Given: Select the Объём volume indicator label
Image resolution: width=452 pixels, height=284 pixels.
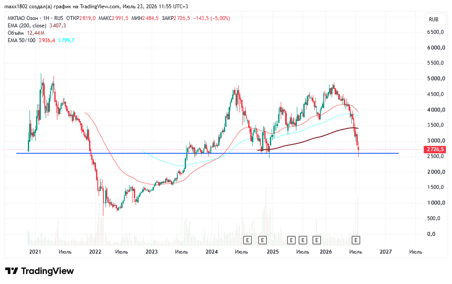Looking at the screenshot, I should 16,33.
